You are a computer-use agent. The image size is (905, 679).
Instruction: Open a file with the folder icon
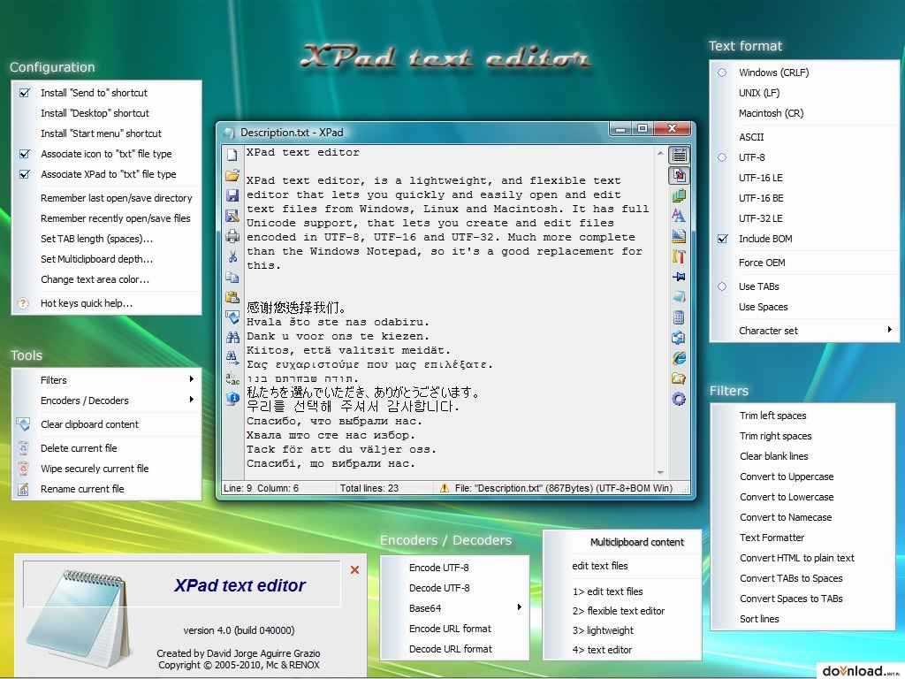[x=232, y=176]
